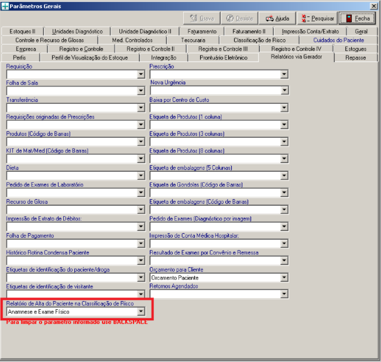
Task: Open Etiquetas de identificação do paciente/droga dropdown
Action: (x=140, y=278)
